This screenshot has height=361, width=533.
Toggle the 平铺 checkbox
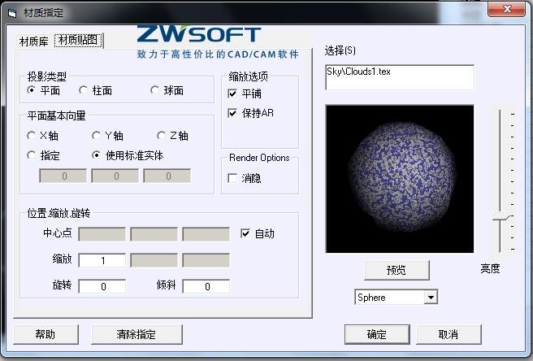point(233,94)
